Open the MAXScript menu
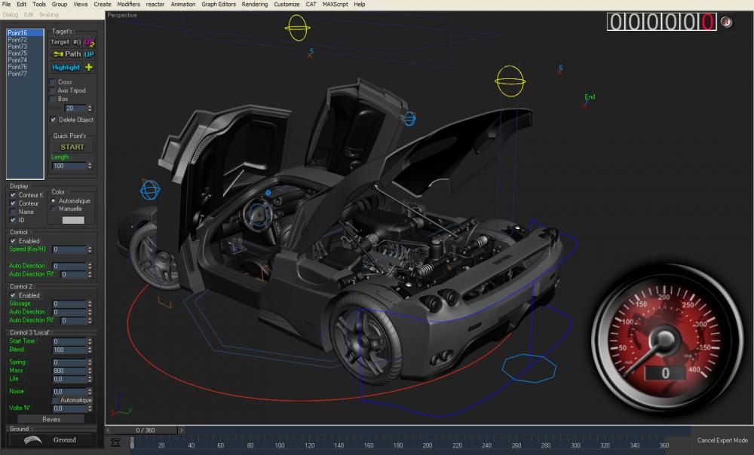Viewport: 754px width, 455px height. click(336, 5)
